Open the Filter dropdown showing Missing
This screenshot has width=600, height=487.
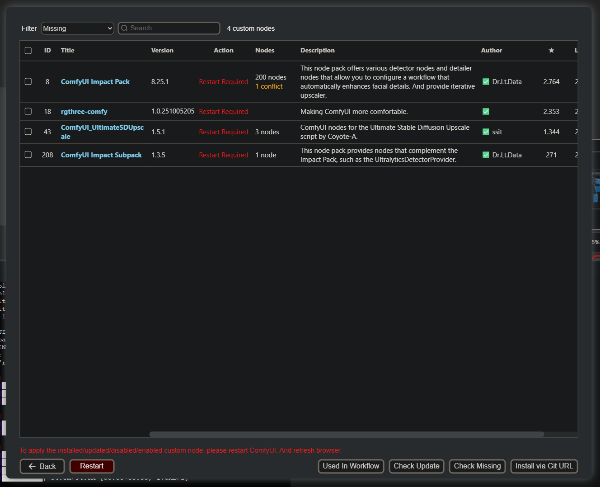click(x=77, y=28)
